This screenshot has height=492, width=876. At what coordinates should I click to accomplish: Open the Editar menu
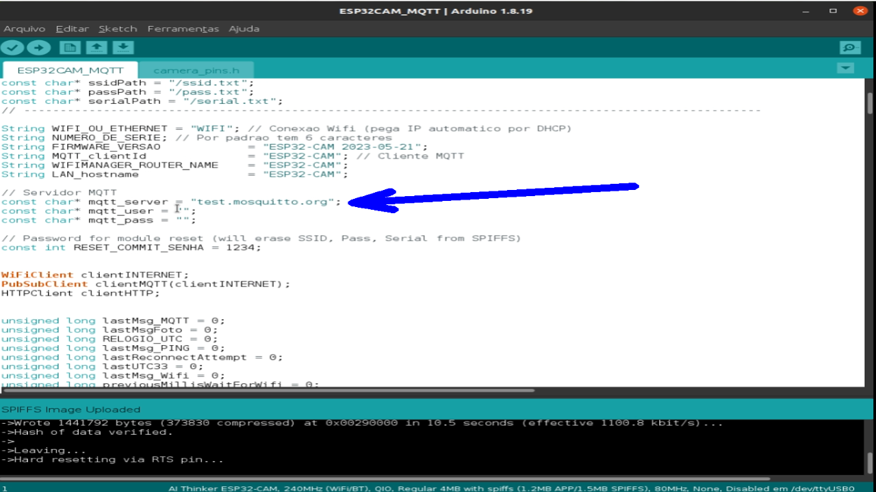pos(73,29)
